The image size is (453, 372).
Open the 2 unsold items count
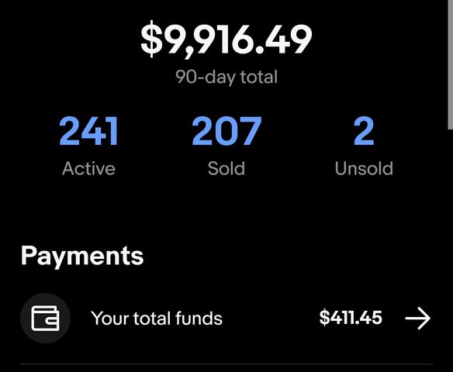click(364, 131)
